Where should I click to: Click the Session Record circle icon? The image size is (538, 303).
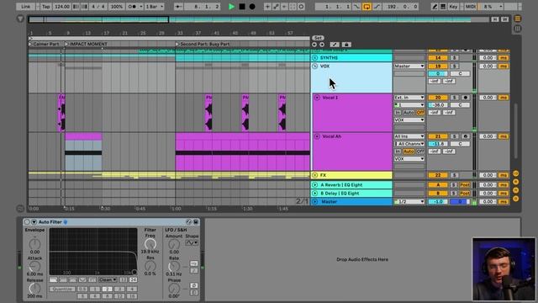[301, 7]
